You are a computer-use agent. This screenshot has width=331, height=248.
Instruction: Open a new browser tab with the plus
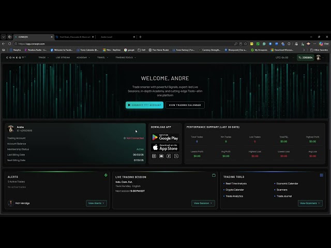(x=140, y=37)
